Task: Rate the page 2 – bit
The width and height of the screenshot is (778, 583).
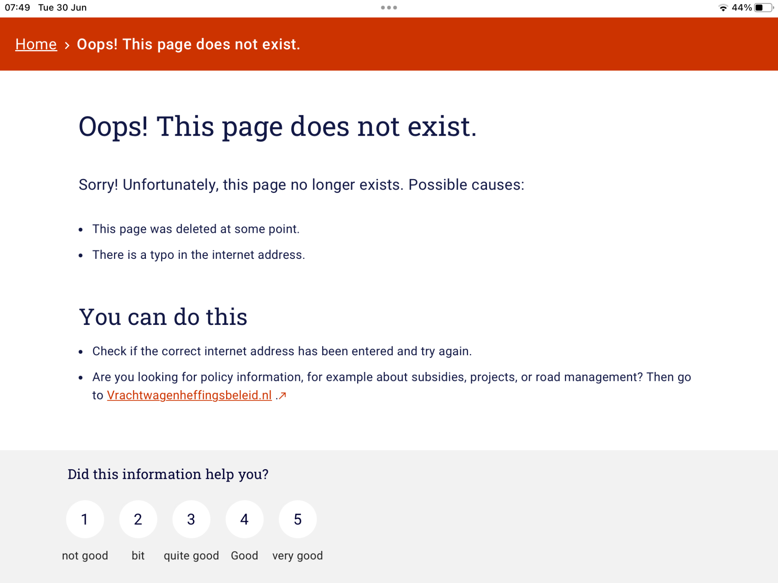Action: (138, 519)
